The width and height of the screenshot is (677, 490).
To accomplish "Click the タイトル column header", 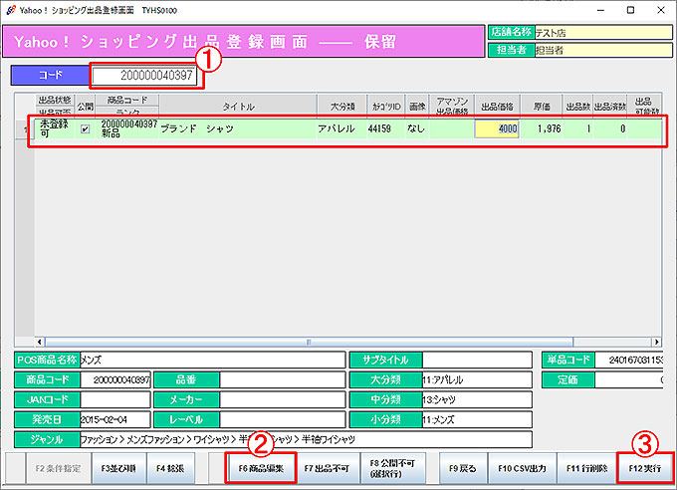I will (x=237, y=106).
